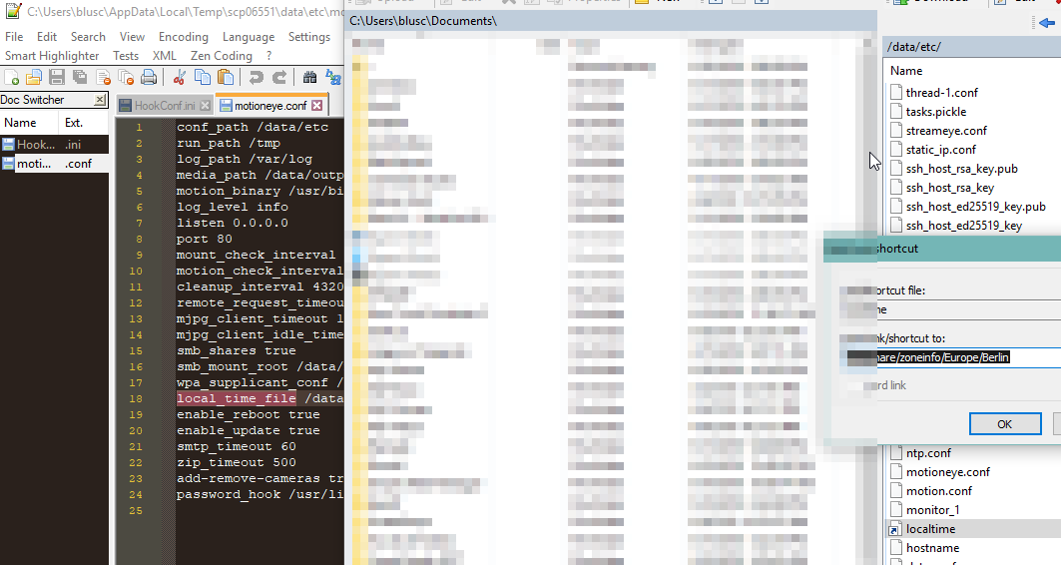This screenshot has height=565, width=1061.
Task: Open the ? help menu
Action: tap(268, 56)
